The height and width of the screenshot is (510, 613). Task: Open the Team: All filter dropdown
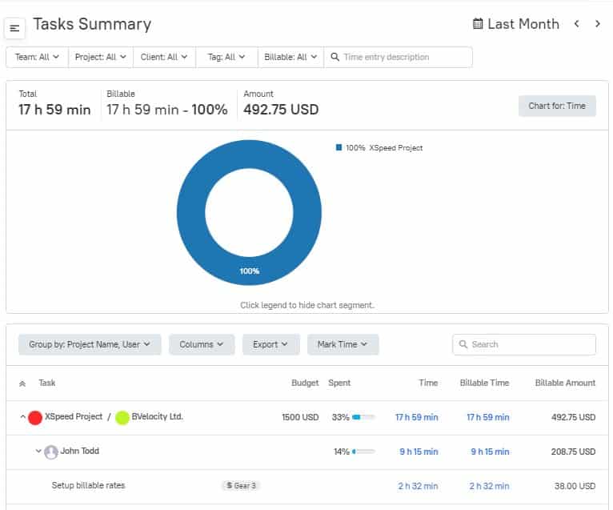pos(37,57)
